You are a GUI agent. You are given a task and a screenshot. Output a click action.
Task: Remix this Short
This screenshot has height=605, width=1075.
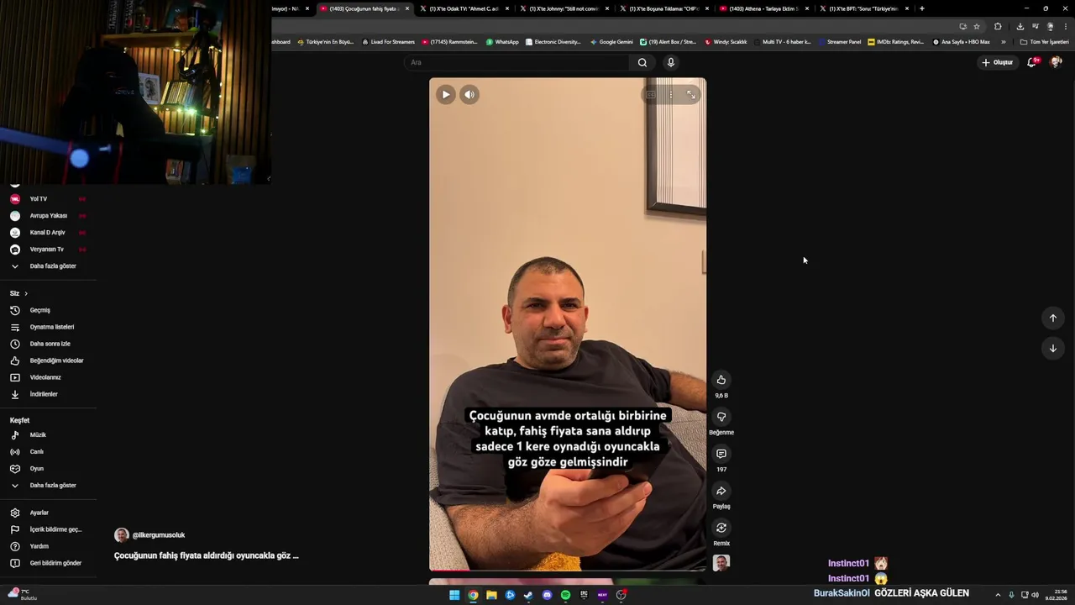(x=721, y=528)
